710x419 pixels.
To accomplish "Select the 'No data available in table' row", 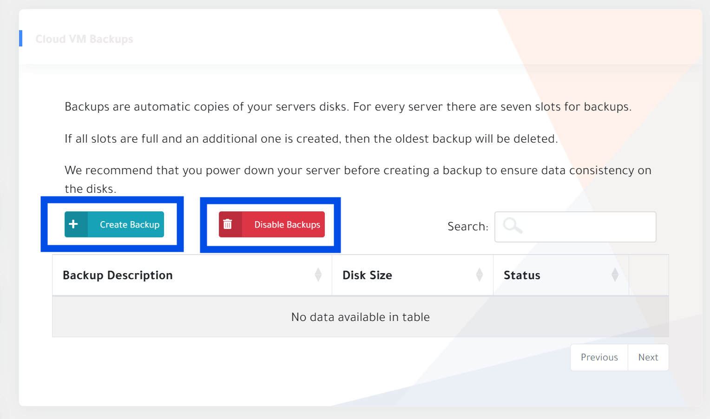I will click(360, 317).
